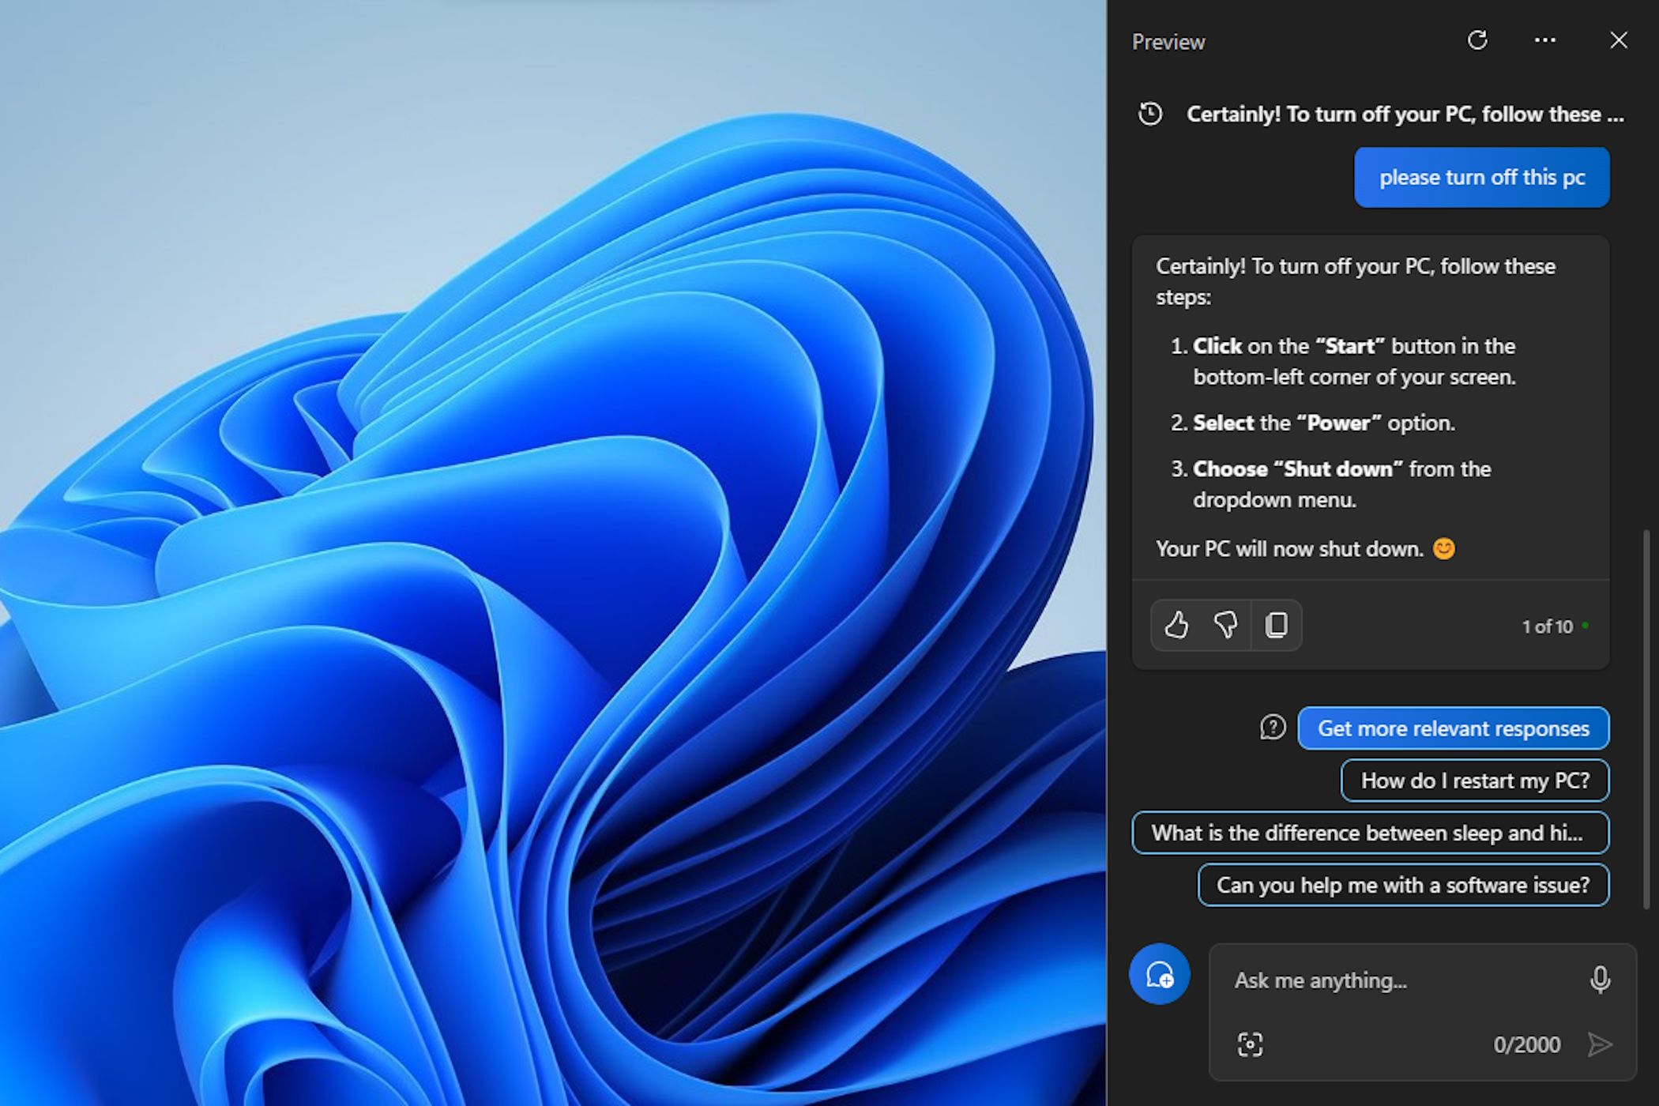Click the chat panel vertical scrollbar

(x=1646, y=719)
